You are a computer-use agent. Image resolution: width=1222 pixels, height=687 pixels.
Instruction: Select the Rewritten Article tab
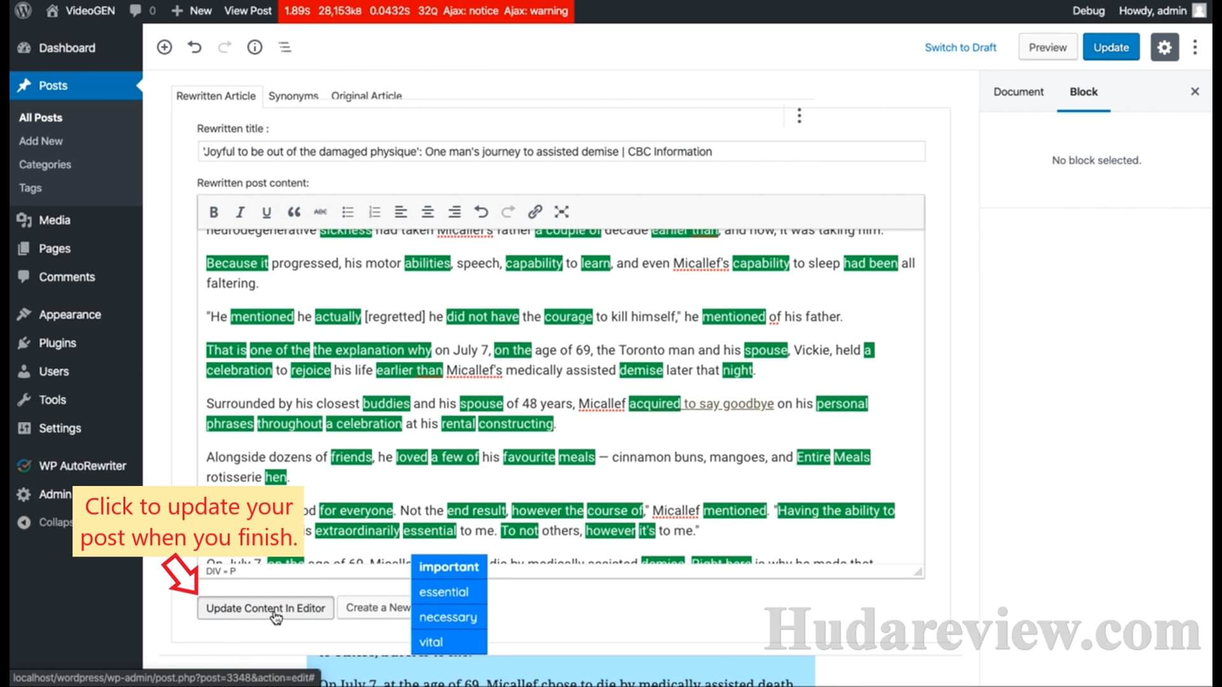[216, 95]
